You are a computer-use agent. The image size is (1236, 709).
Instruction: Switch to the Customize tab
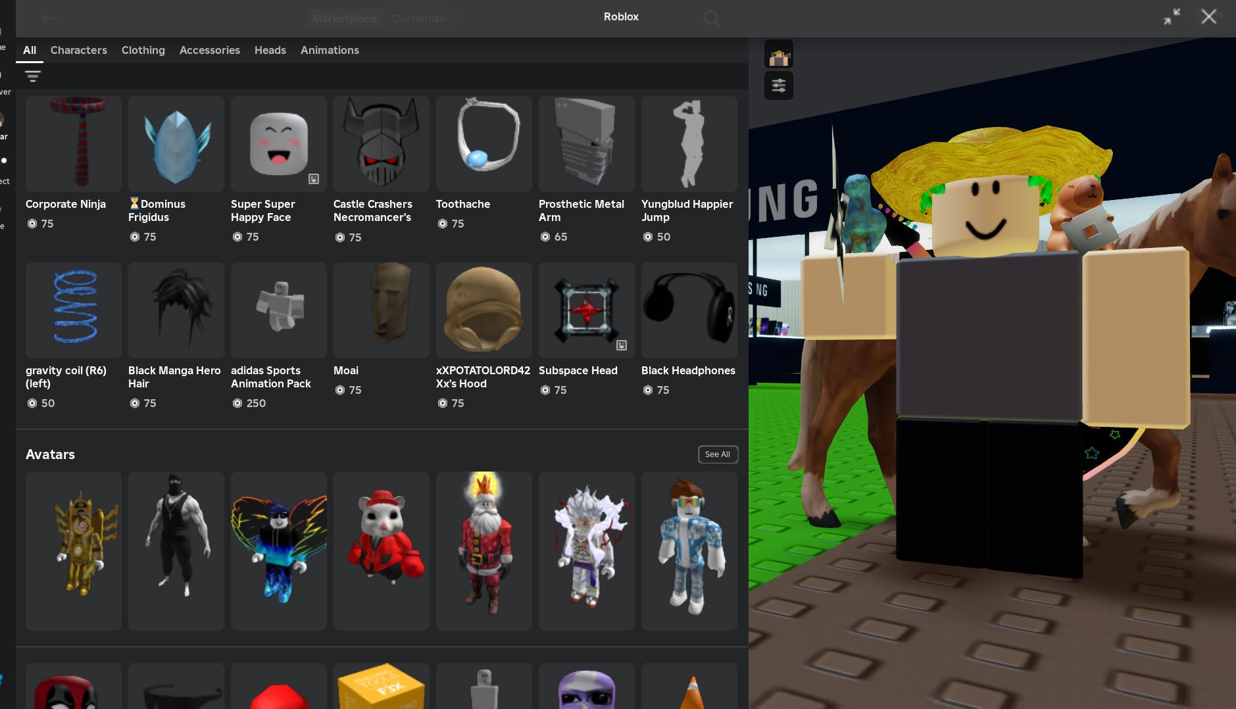[418, 18]
